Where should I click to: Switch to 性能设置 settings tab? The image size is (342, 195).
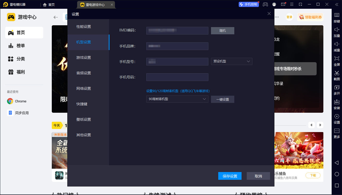point(84,27)
